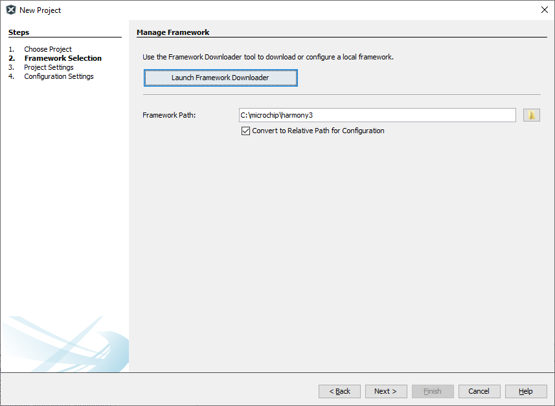Click inside the Framework Path text field

pos(377,115)
